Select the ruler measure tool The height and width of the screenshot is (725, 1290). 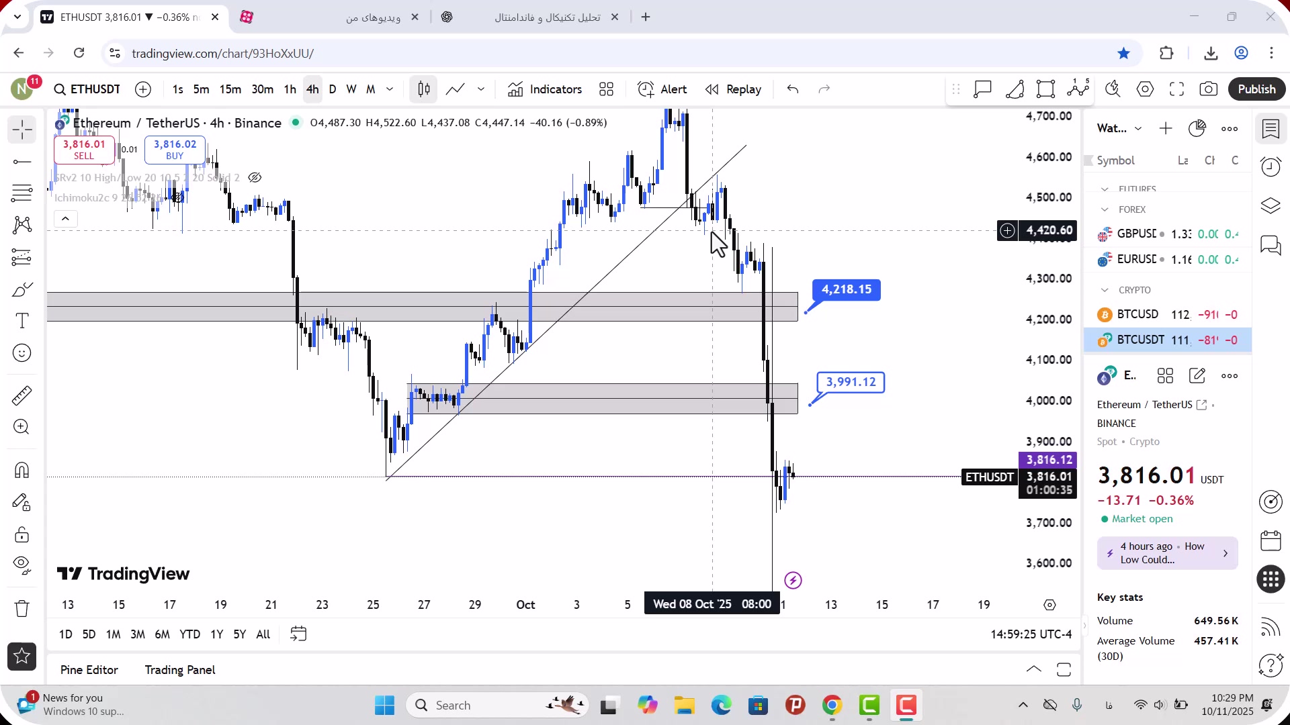(x=21, y=395)
